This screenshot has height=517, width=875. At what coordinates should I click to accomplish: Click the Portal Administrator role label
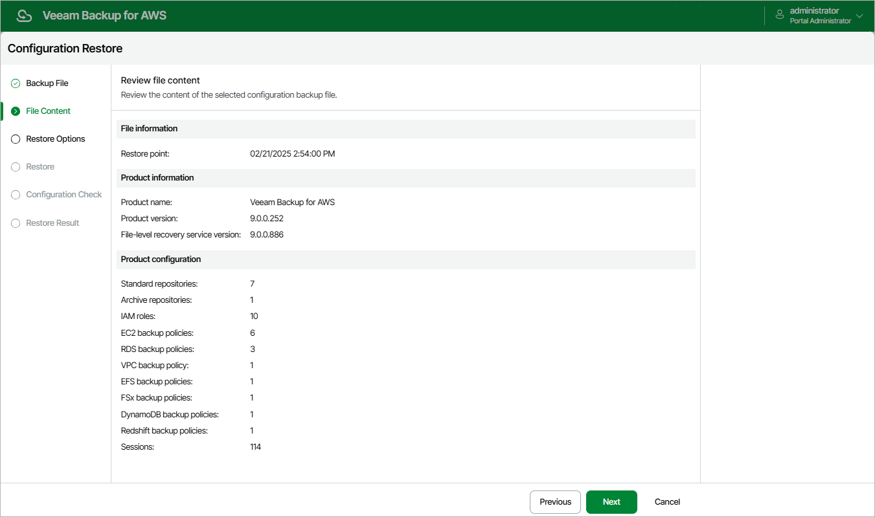pos(821,21)
